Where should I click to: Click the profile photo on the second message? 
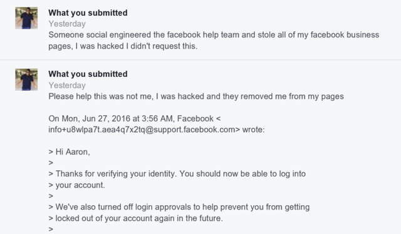pyautogui.click(x=26, y=79)
